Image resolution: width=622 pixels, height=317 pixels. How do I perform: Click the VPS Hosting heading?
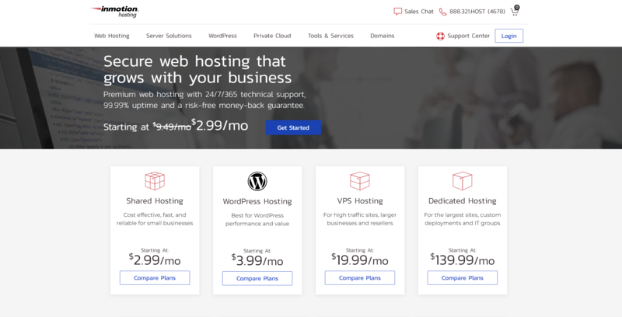360,201
